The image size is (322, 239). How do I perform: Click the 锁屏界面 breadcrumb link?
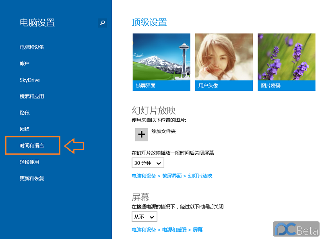tap(172, 176)
